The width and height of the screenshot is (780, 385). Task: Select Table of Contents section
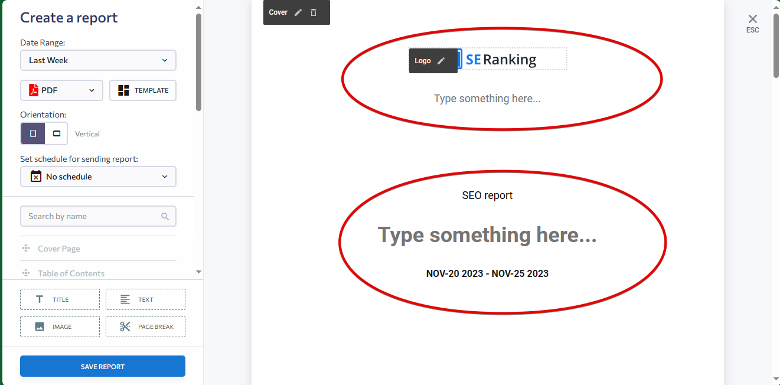(71, 273)
